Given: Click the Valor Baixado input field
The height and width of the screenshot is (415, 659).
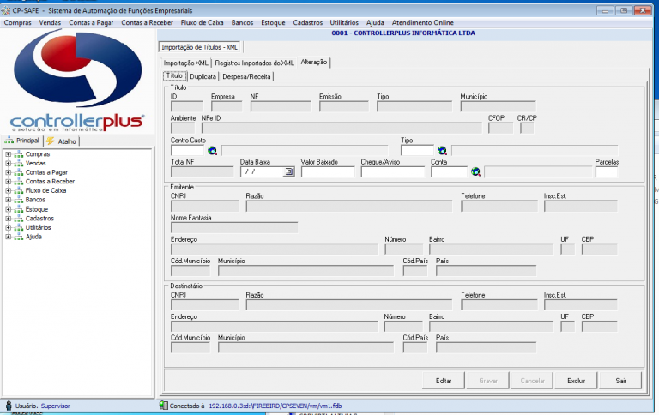Looking at the screenshot, I should [x=328, y=171].
